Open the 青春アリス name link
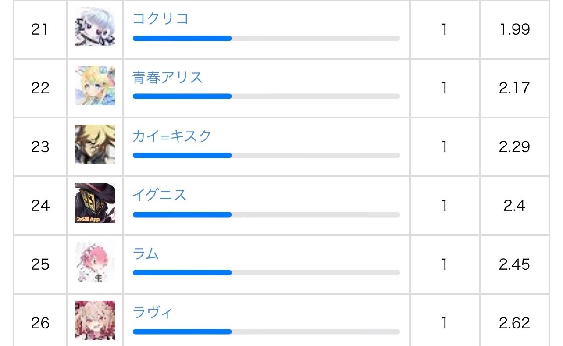 167,78
